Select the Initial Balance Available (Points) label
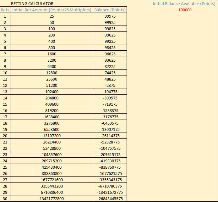This screenshot has width=218, height=202. tap(184, 4)
